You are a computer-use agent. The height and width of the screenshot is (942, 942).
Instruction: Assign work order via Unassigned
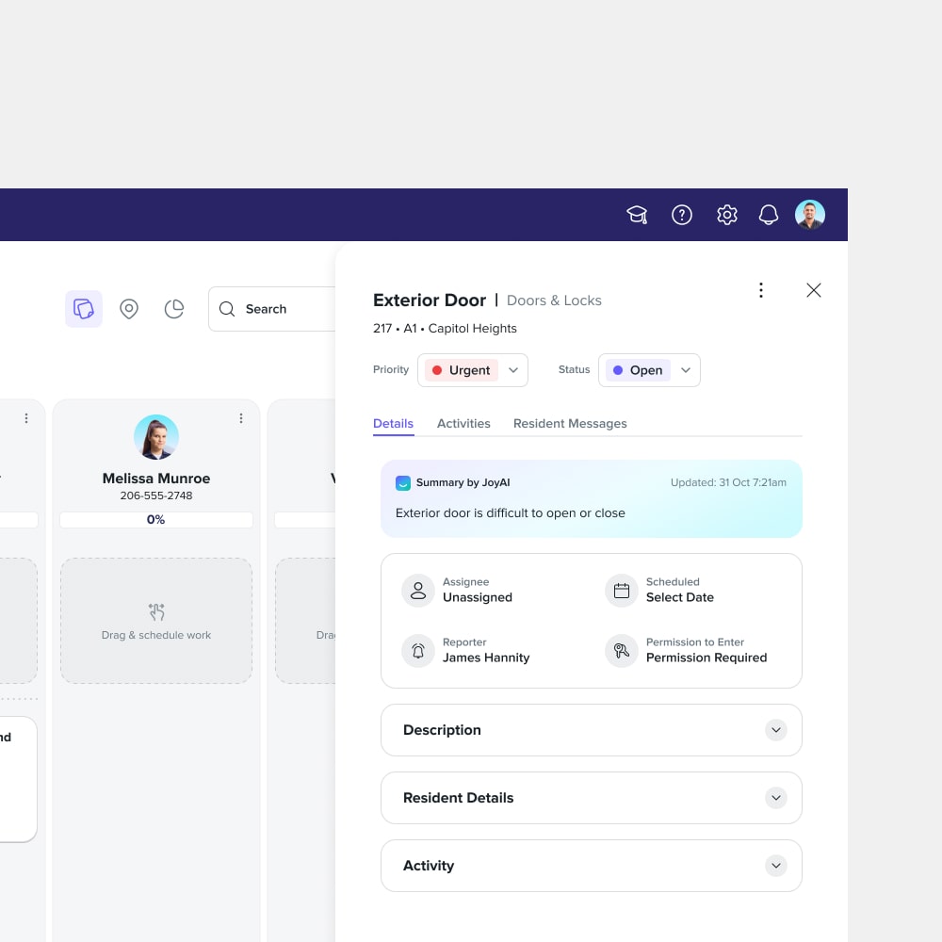[x=478, y=597]
